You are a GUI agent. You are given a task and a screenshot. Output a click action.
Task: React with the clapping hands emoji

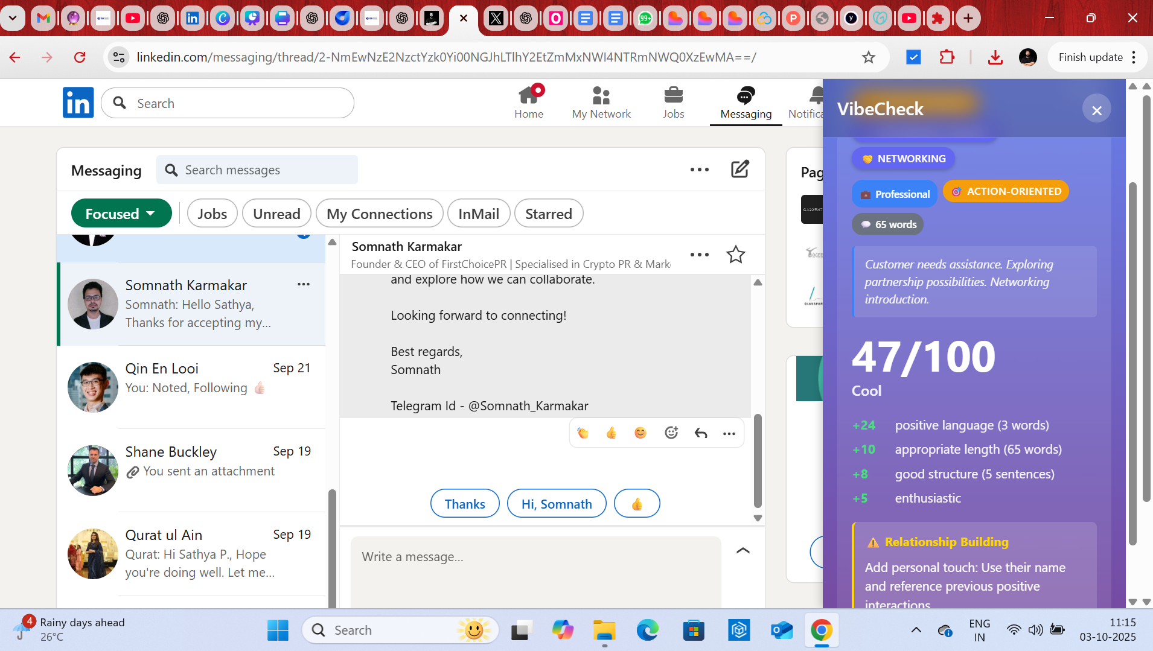[583, 433]
